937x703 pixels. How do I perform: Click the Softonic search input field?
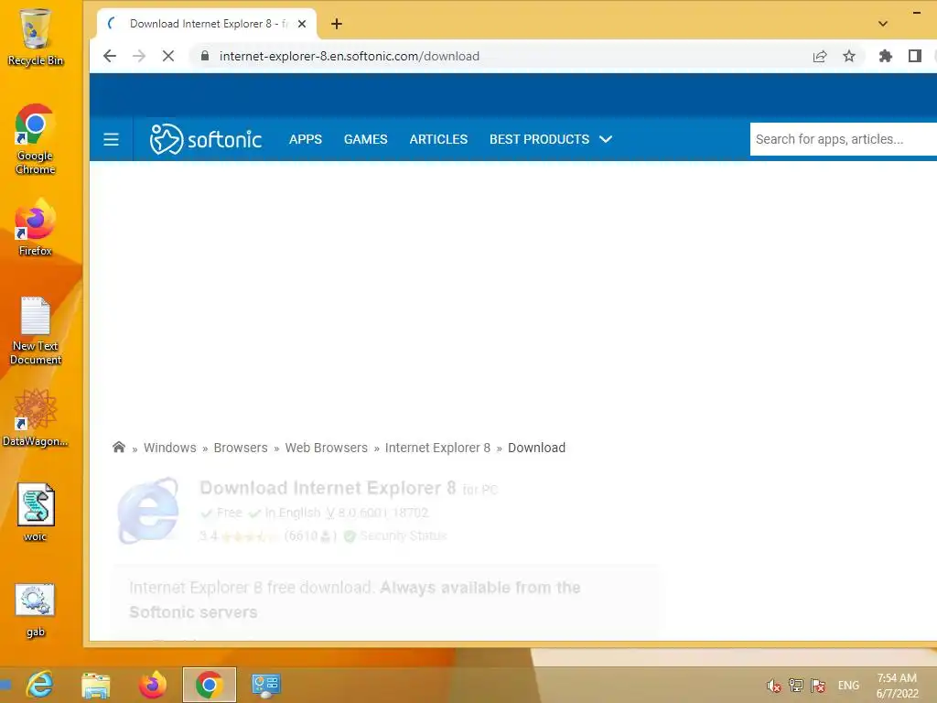[843, 139]
